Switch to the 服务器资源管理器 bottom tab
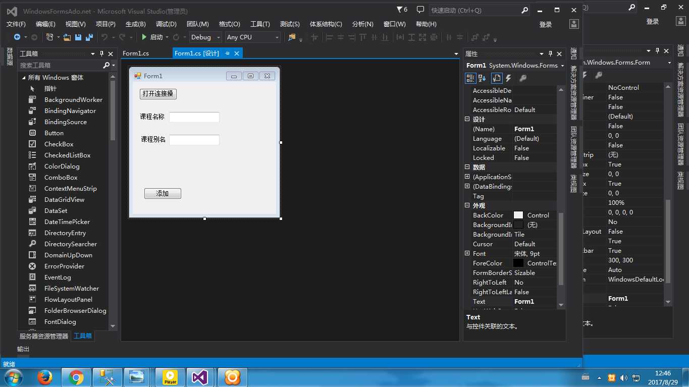This screenshot has height=387, width=689. (44, 336)
